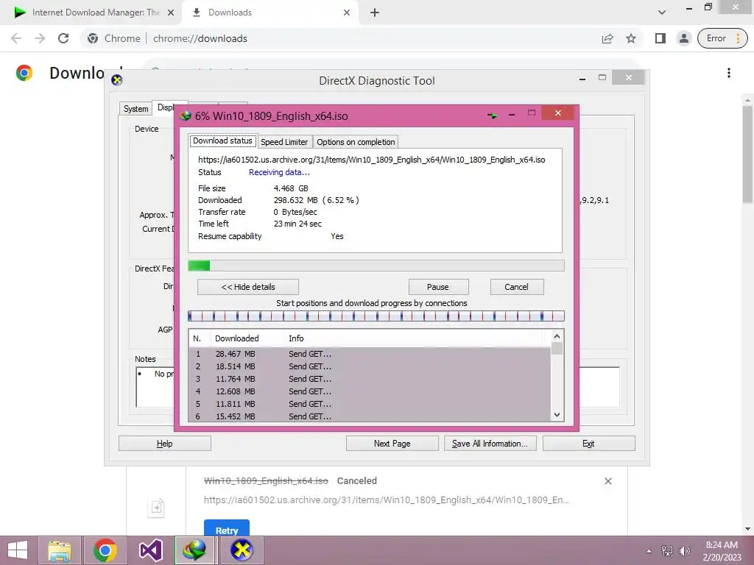
Task: Remove the canceled download entry with X
Action: (607, 481)
